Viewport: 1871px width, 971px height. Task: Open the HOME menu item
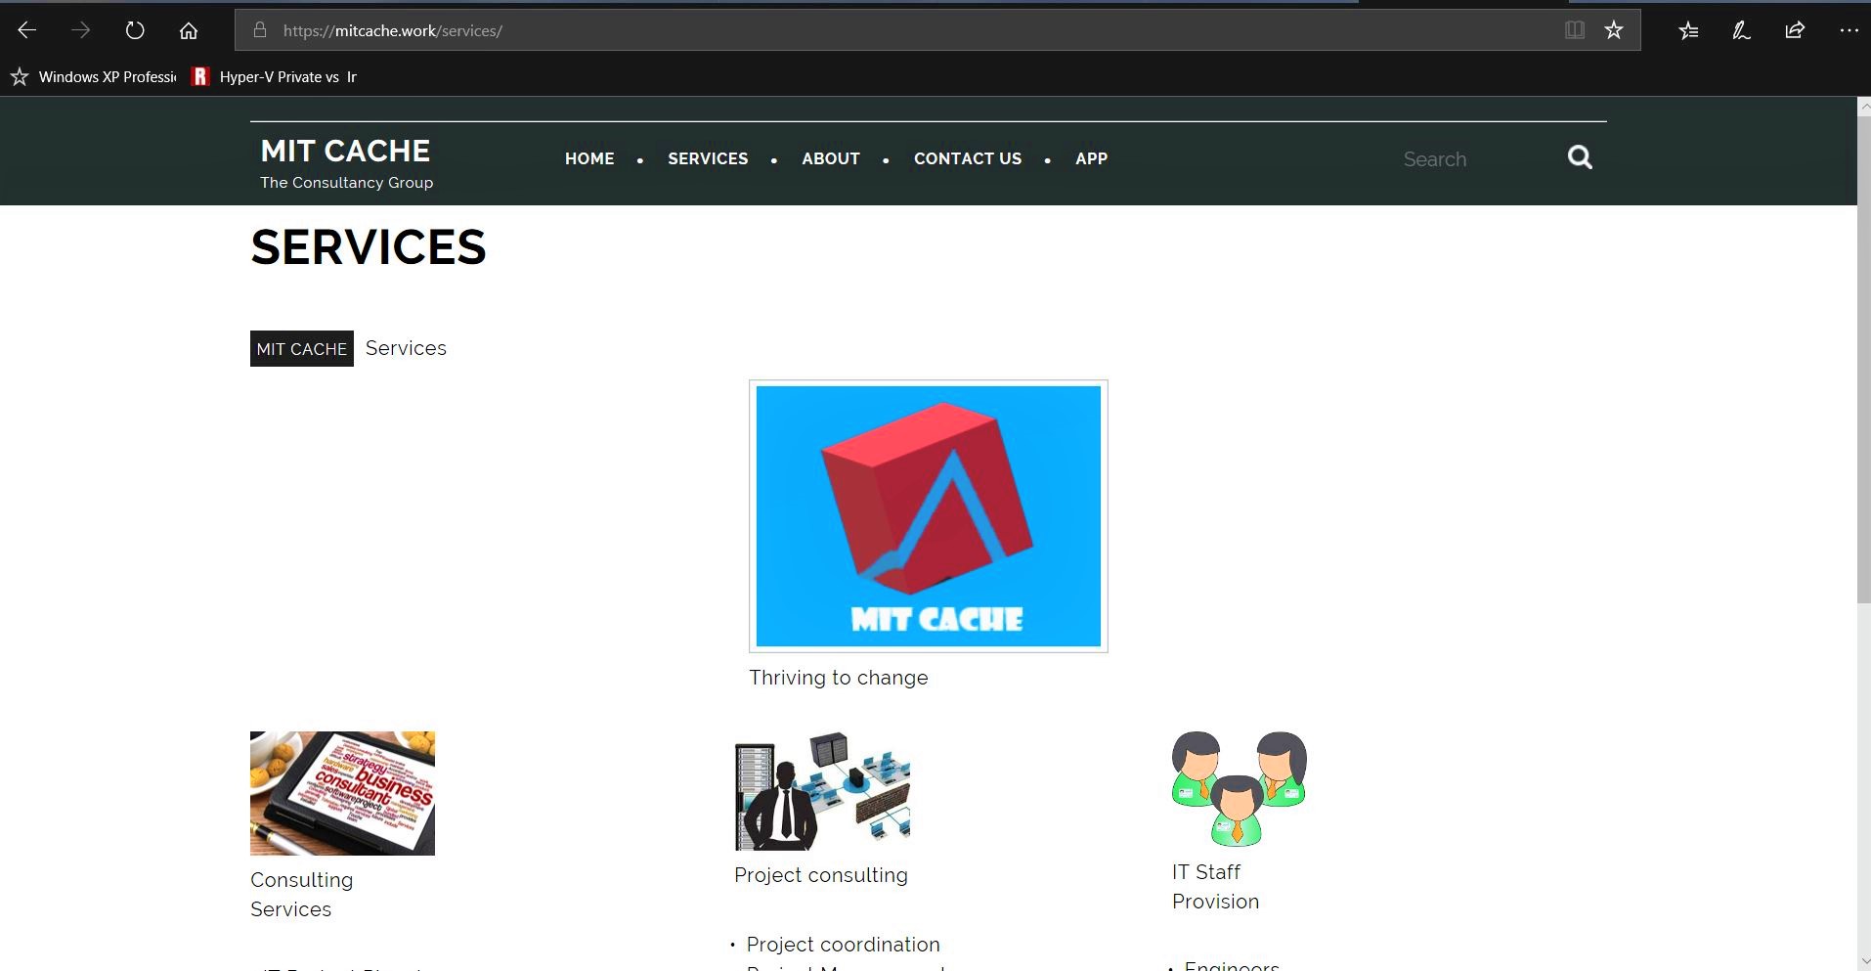point(589,158)
